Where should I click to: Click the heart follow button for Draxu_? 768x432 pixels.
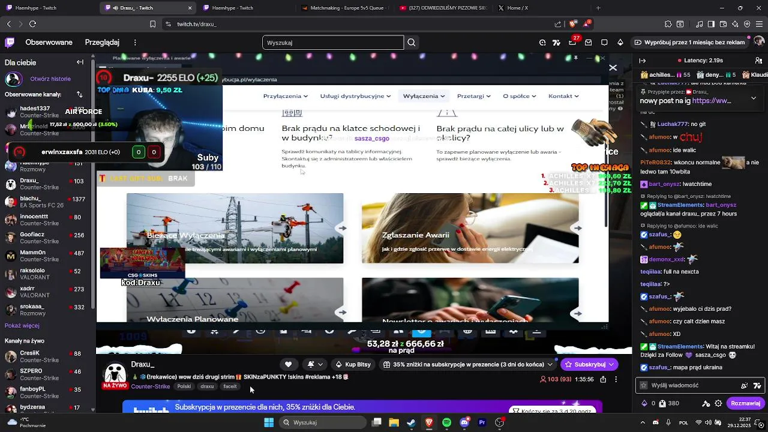coord(288,364)
